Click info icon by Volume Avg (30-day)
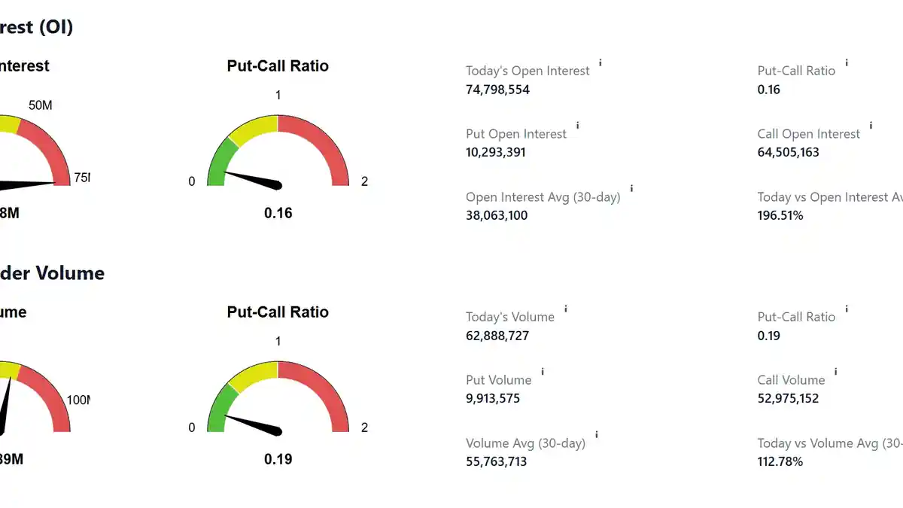This screenshot has width=903, height=508. tap(597, 435)
